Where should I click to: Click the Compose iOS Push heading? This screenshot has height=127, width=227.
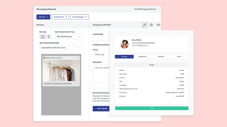102,25
